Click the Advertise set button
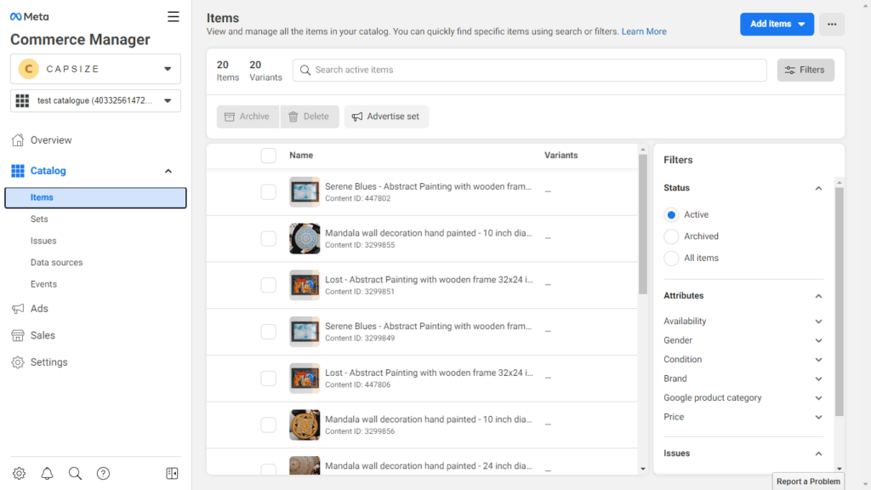 (x=386, y=117)
